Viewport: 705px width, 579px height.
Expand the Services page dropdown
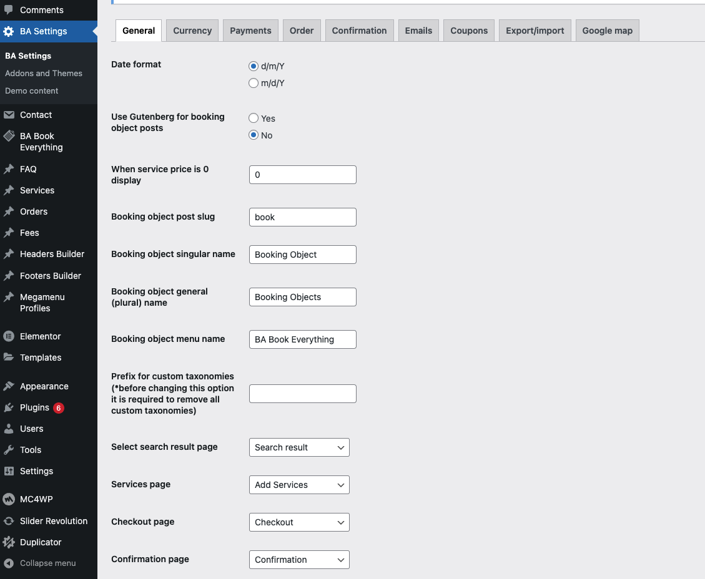tap(298, 485)
